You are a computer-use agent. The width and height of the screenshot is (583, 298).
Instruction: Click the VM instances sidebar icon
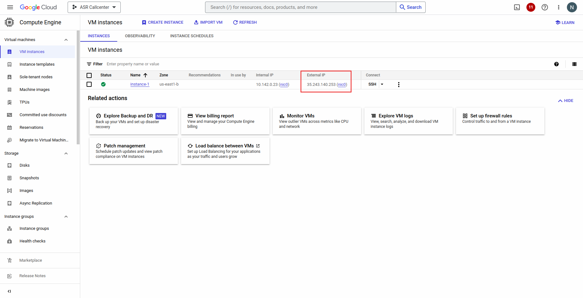(x=9, y=52)
